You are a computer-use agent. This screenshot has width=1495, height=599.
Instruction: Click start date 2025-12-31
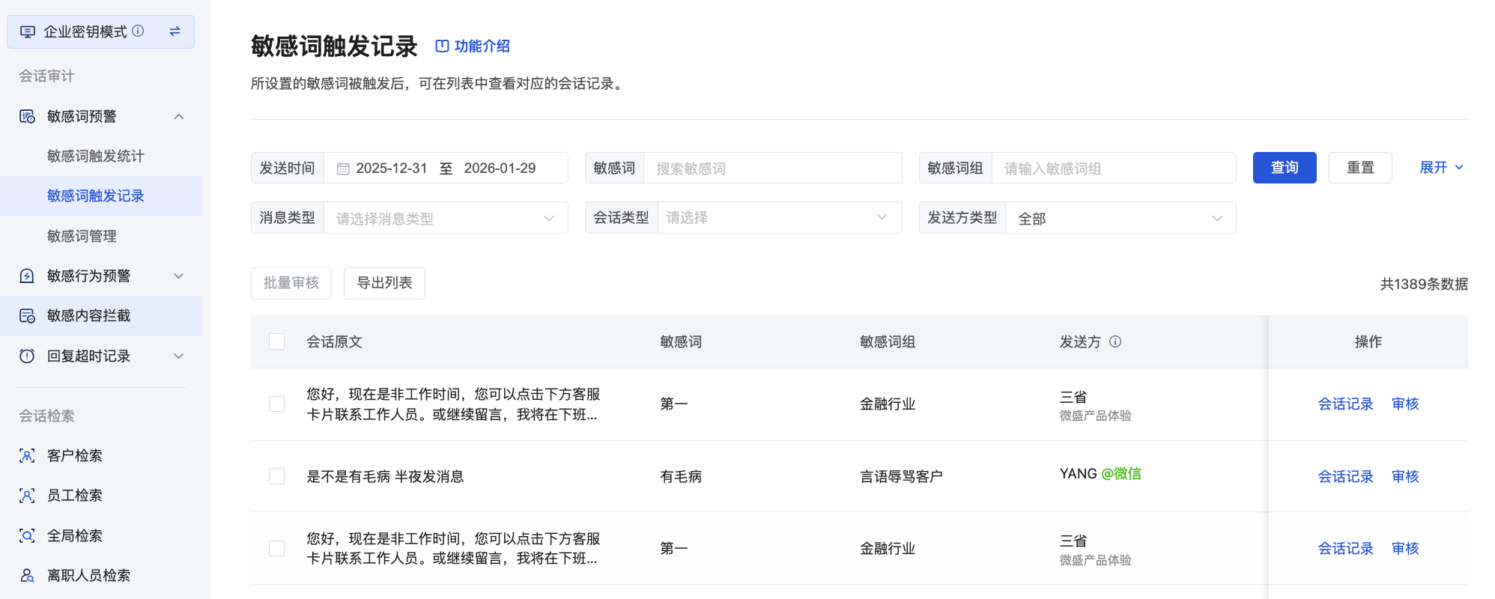[x=391, y=168]
